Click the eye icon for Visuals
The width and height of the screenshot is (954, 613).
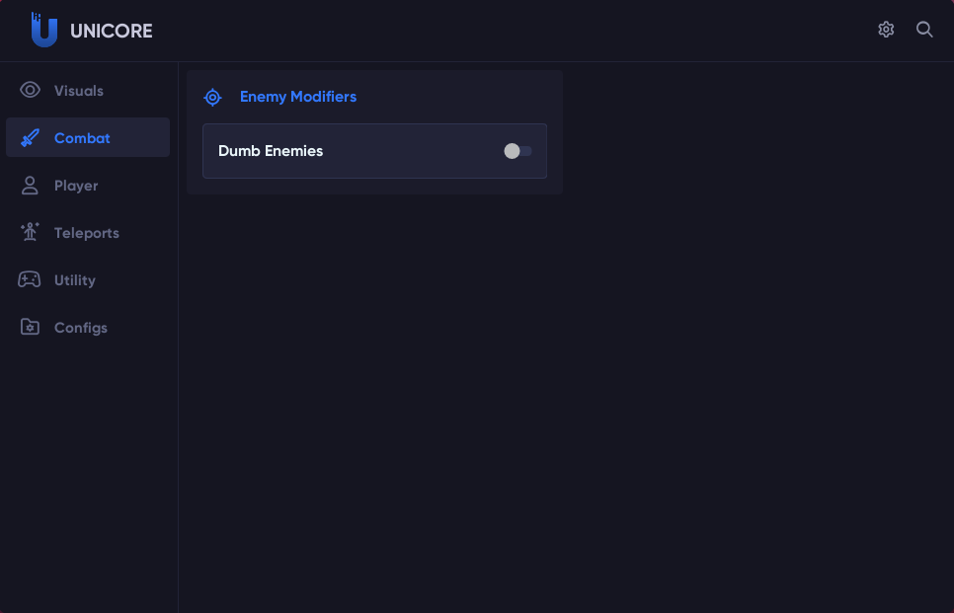coord(30,91)
